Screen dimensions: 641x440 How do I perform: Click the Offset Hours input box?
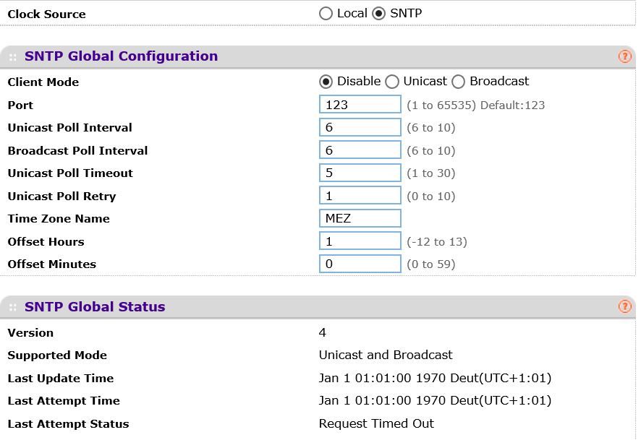360,241
